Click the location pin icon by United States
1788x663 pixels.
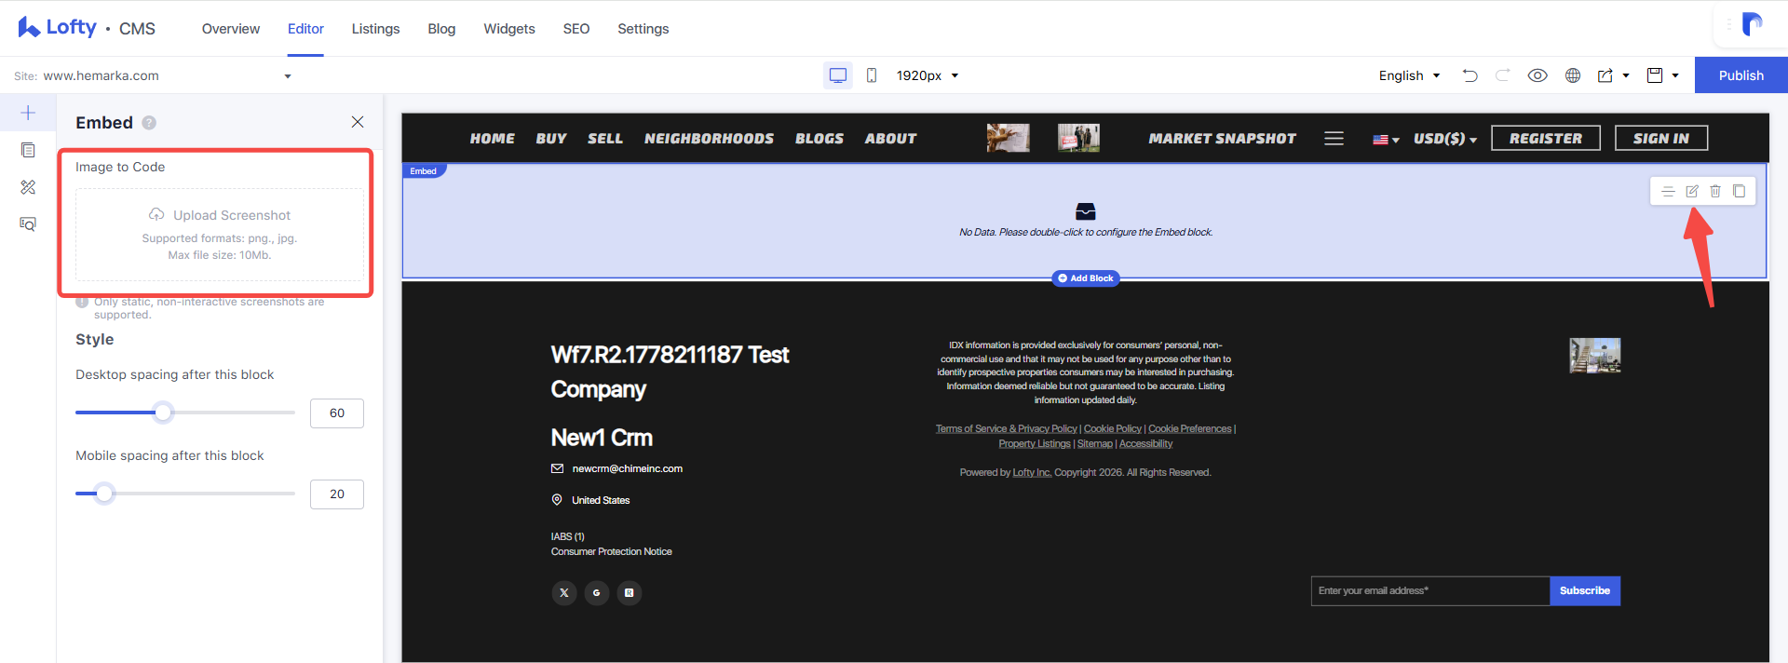click(557, 500)
